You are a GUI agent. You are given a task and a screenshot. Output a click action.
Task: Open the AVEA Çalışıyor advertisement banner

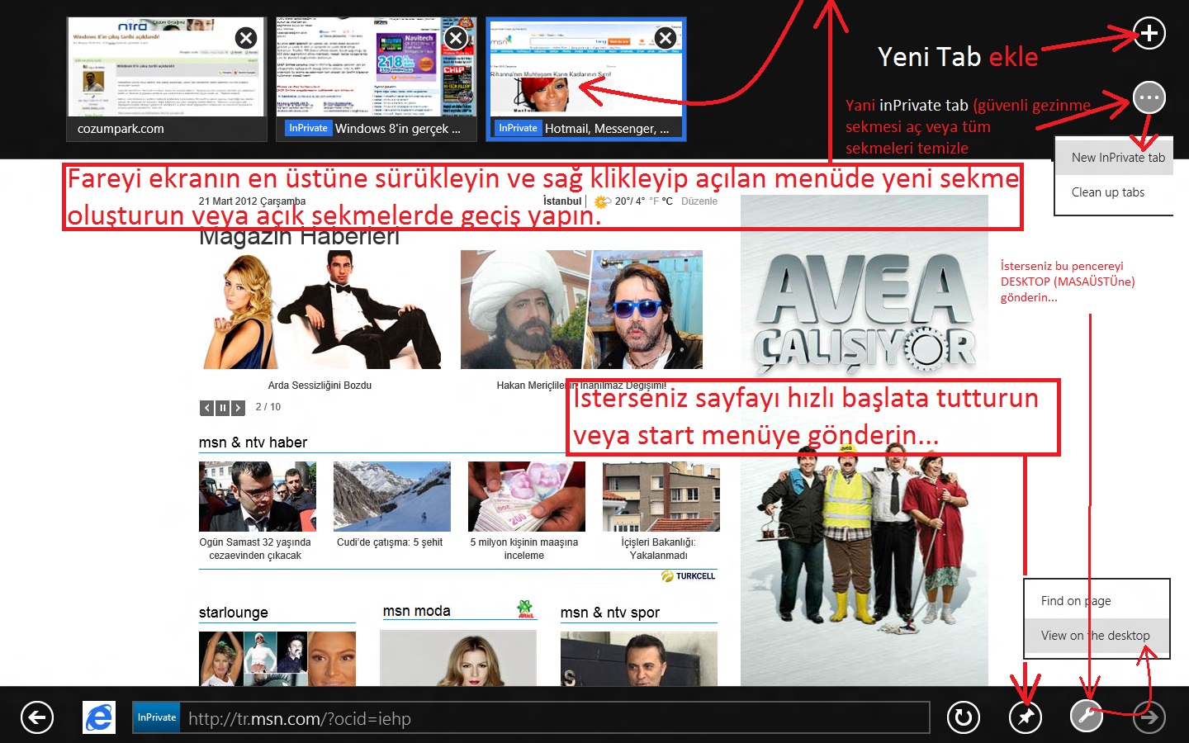(865, 440)
